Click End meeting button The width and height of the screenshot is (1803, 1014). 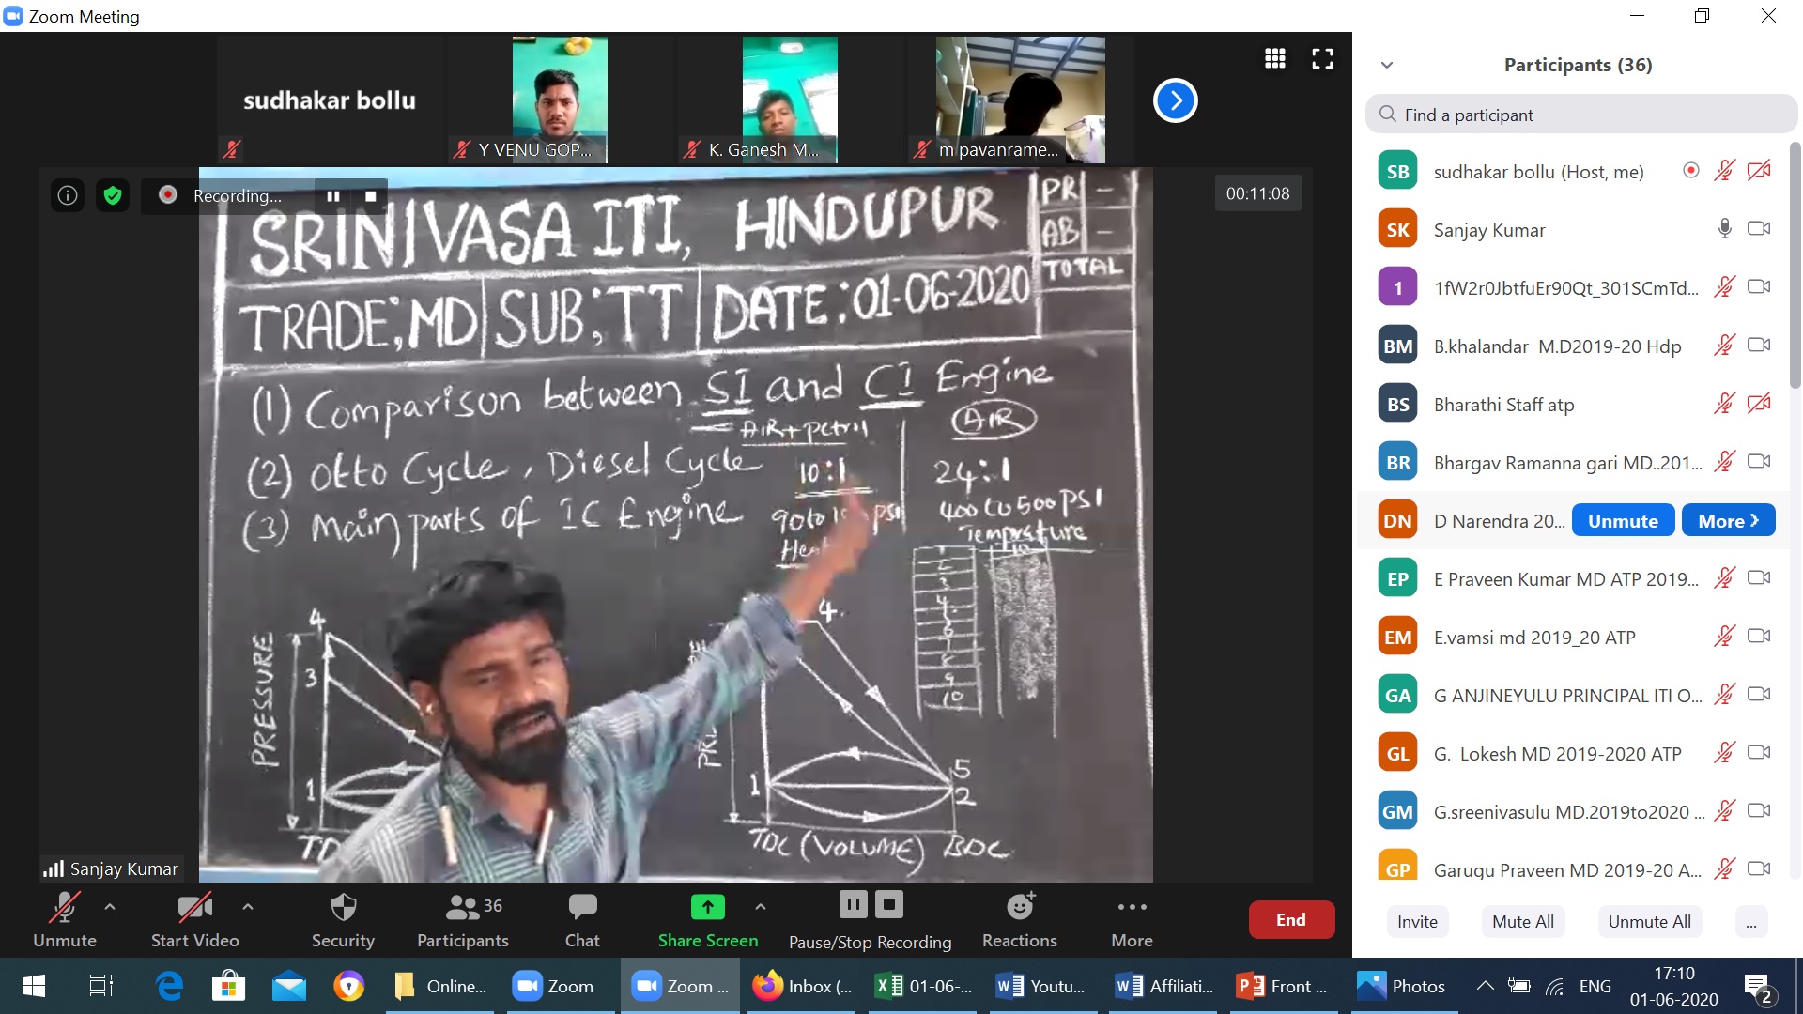pos(1291,920)
